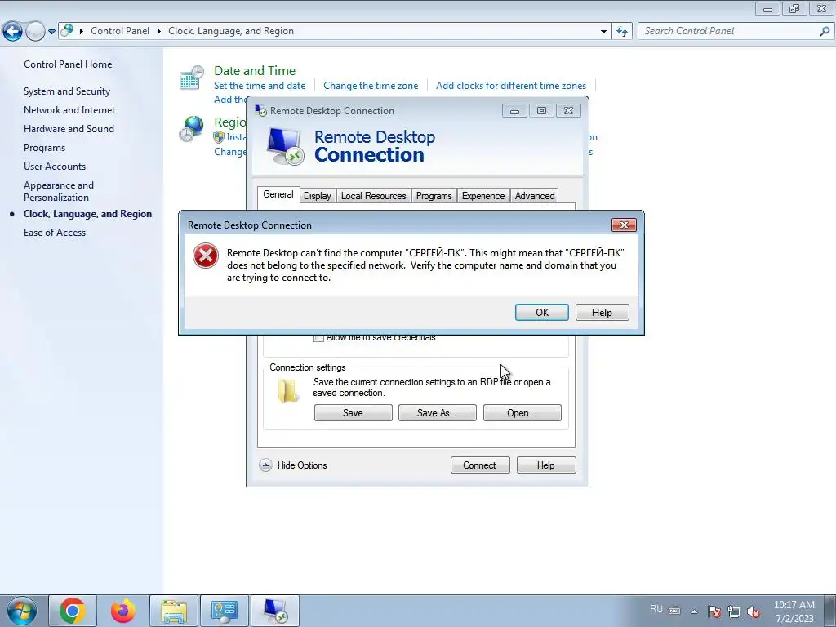Switch to the General tab
Screen dimensions: 836x627
[278, 194]
